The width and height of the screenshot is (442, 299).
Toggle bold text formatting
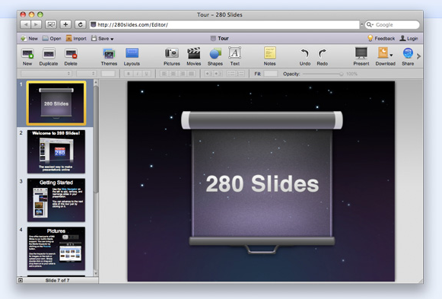coord(129,74)
